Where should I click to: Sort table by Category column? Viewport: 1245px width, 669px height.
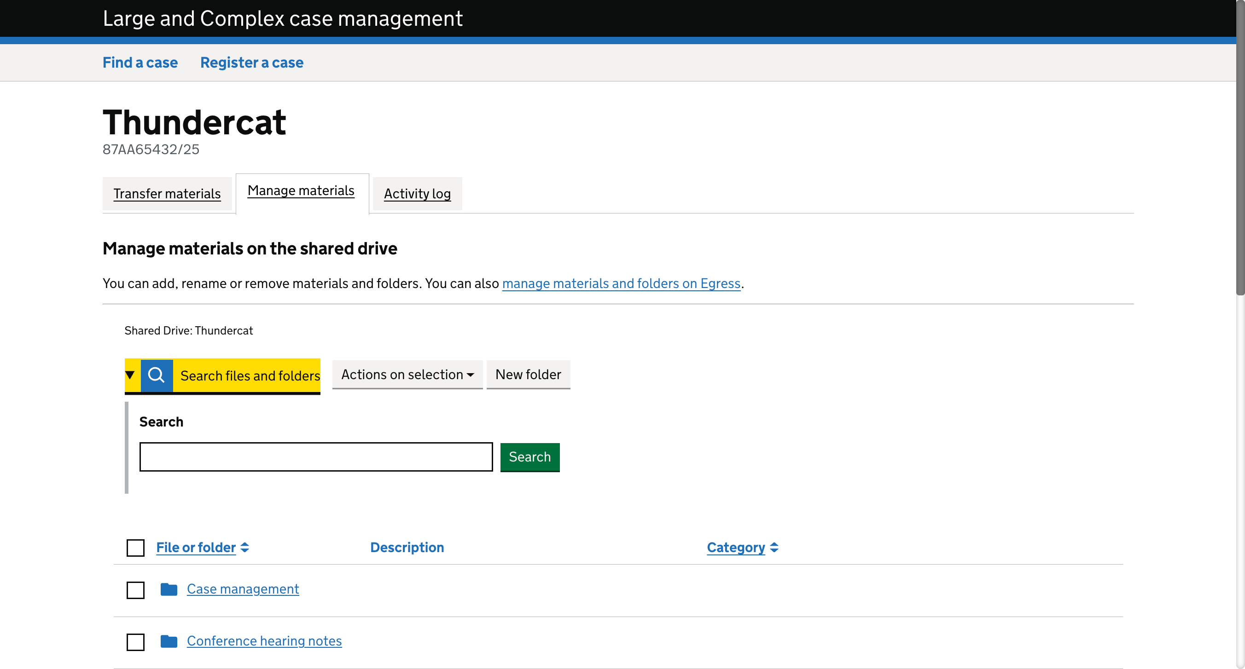[736, 547]
